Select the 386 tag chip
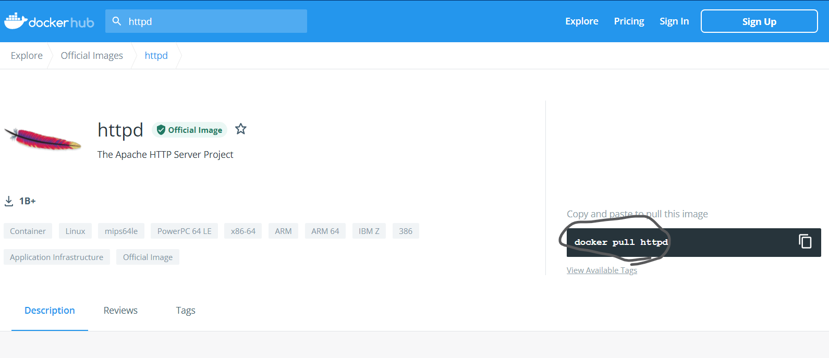 point(406,231)
